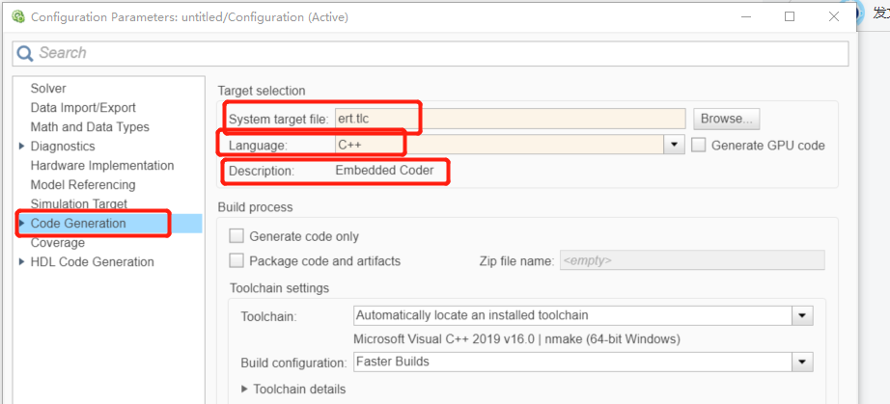The width and height of the screenshot is (890, 404).
Task: Open the Language dropdown arrow
Action: tap(674, 146)
